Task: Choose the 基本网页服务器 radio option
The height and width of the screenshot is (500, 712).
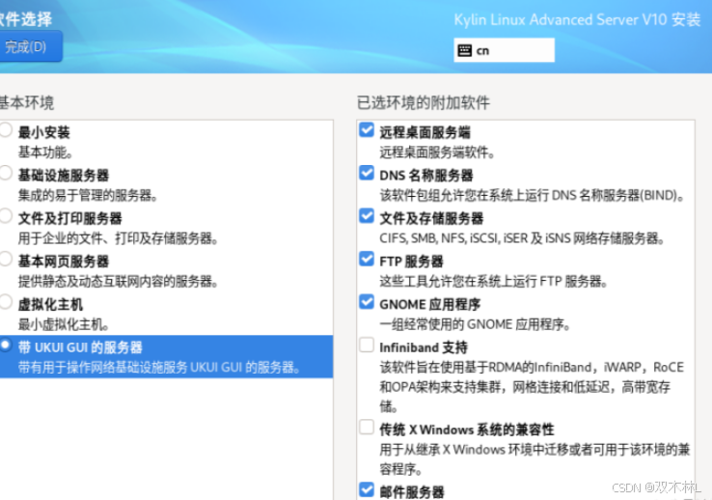Action: click(6, 259)
